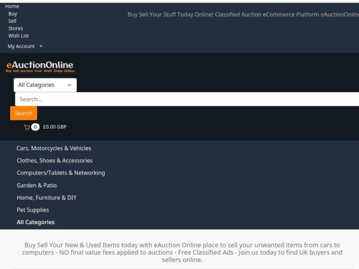
Task: Open the Buy menu item
Action: [x=13, y=14]
